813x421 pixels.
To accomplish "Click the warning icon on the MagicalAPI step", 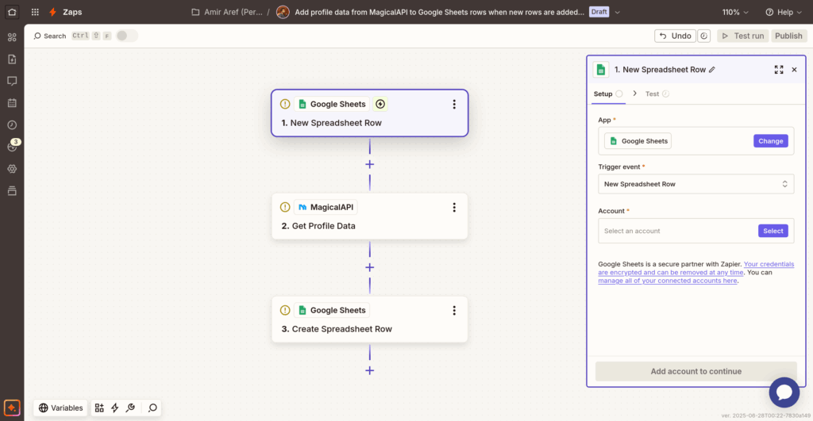I will pos(285,207).
